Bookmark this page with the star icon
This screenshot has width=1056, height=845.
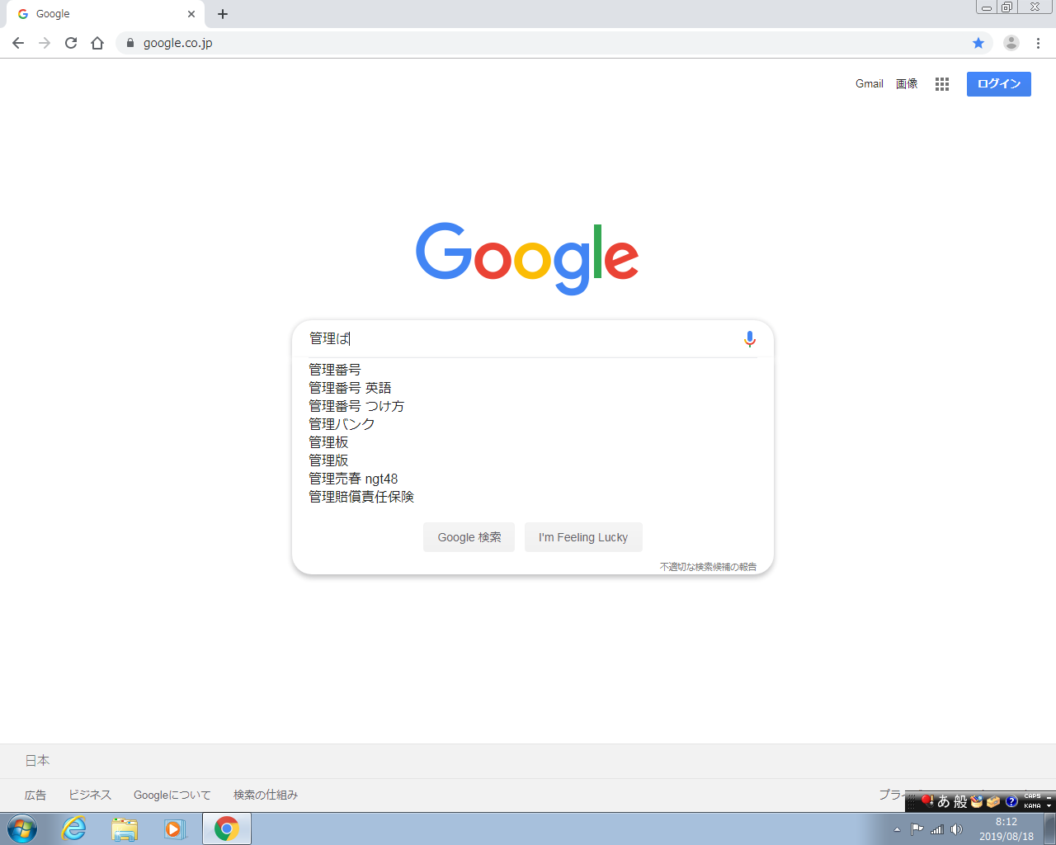point(978,43)
